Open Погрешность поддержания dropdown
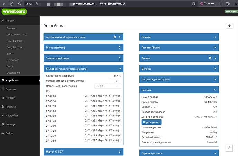 click(x=108, y=86)
